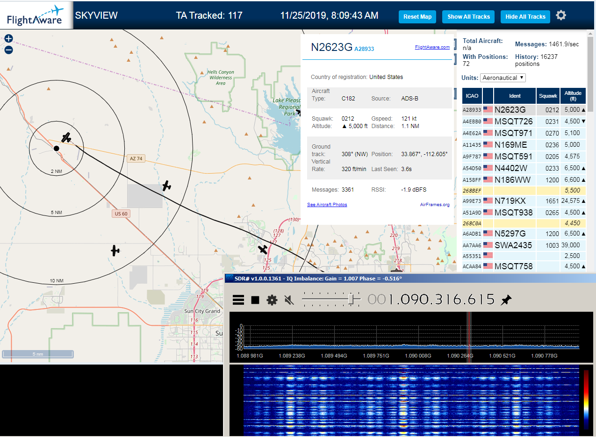Click SDR# frequency display 1.090.316.615
The width and height of the screenshot is (596, 437).
pyautogui.click(x=431, y=299)
